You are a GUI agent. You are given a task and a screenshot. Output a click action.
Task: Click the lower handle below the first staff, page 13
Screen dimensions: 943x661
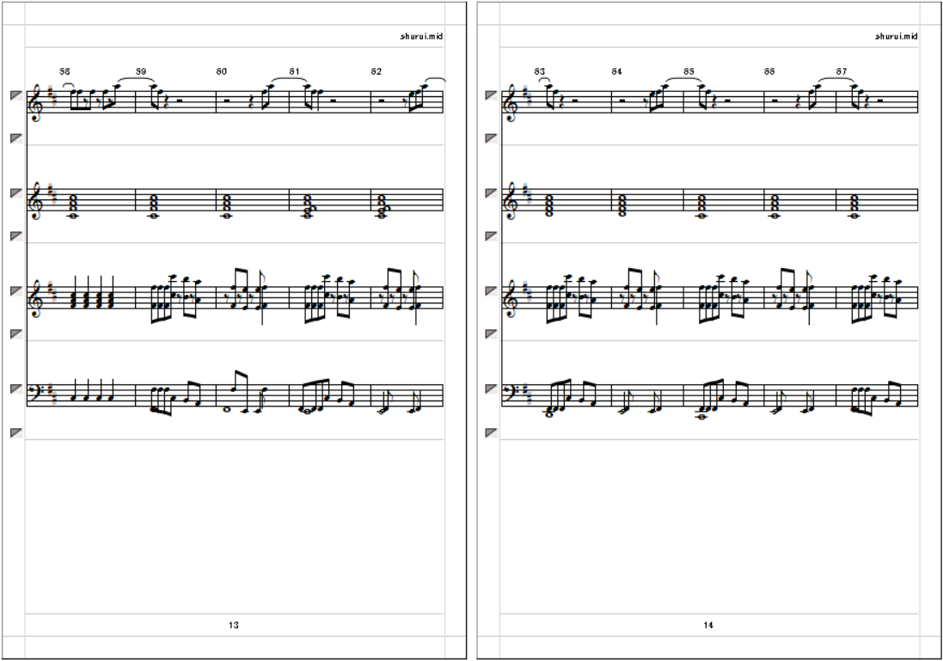(16, 138)
